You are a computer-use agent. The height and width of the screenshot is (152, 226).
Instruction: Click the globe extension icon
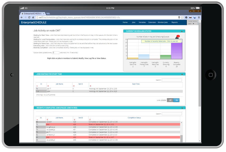(x=195, y=17)
